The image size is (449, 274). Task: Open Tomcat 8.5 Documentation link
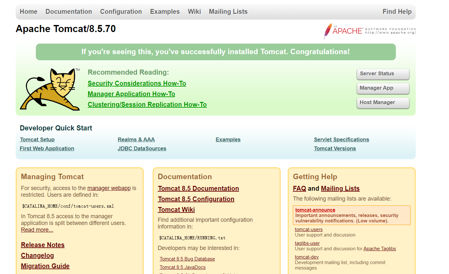pyautogui.click(x=198, y=188)
